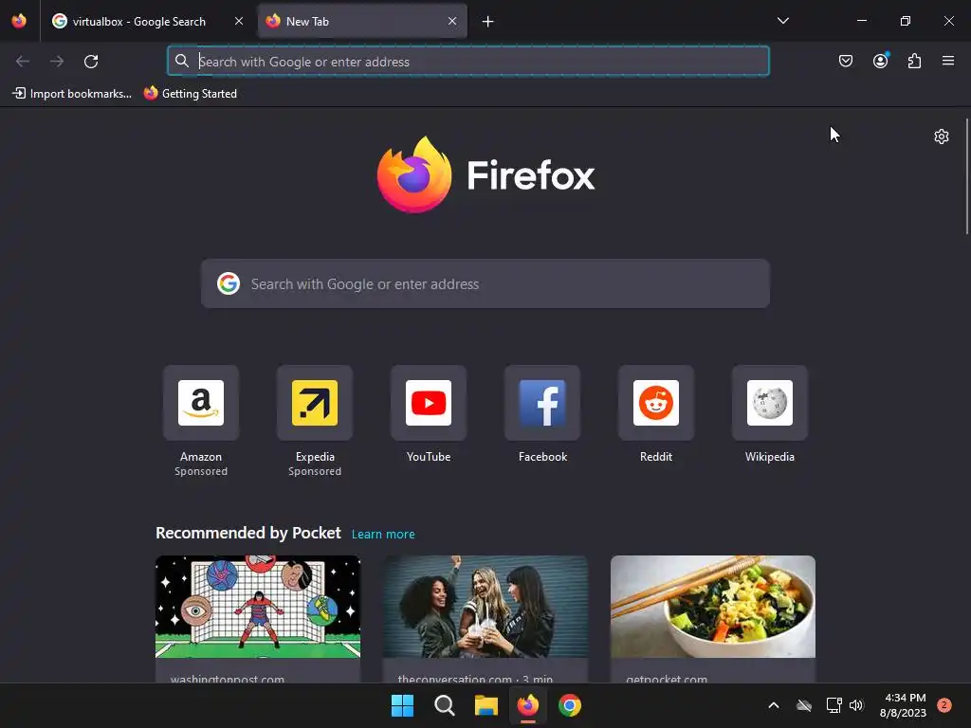Open the hamburger application menu
971x728 pixels.
coord(947,61)
